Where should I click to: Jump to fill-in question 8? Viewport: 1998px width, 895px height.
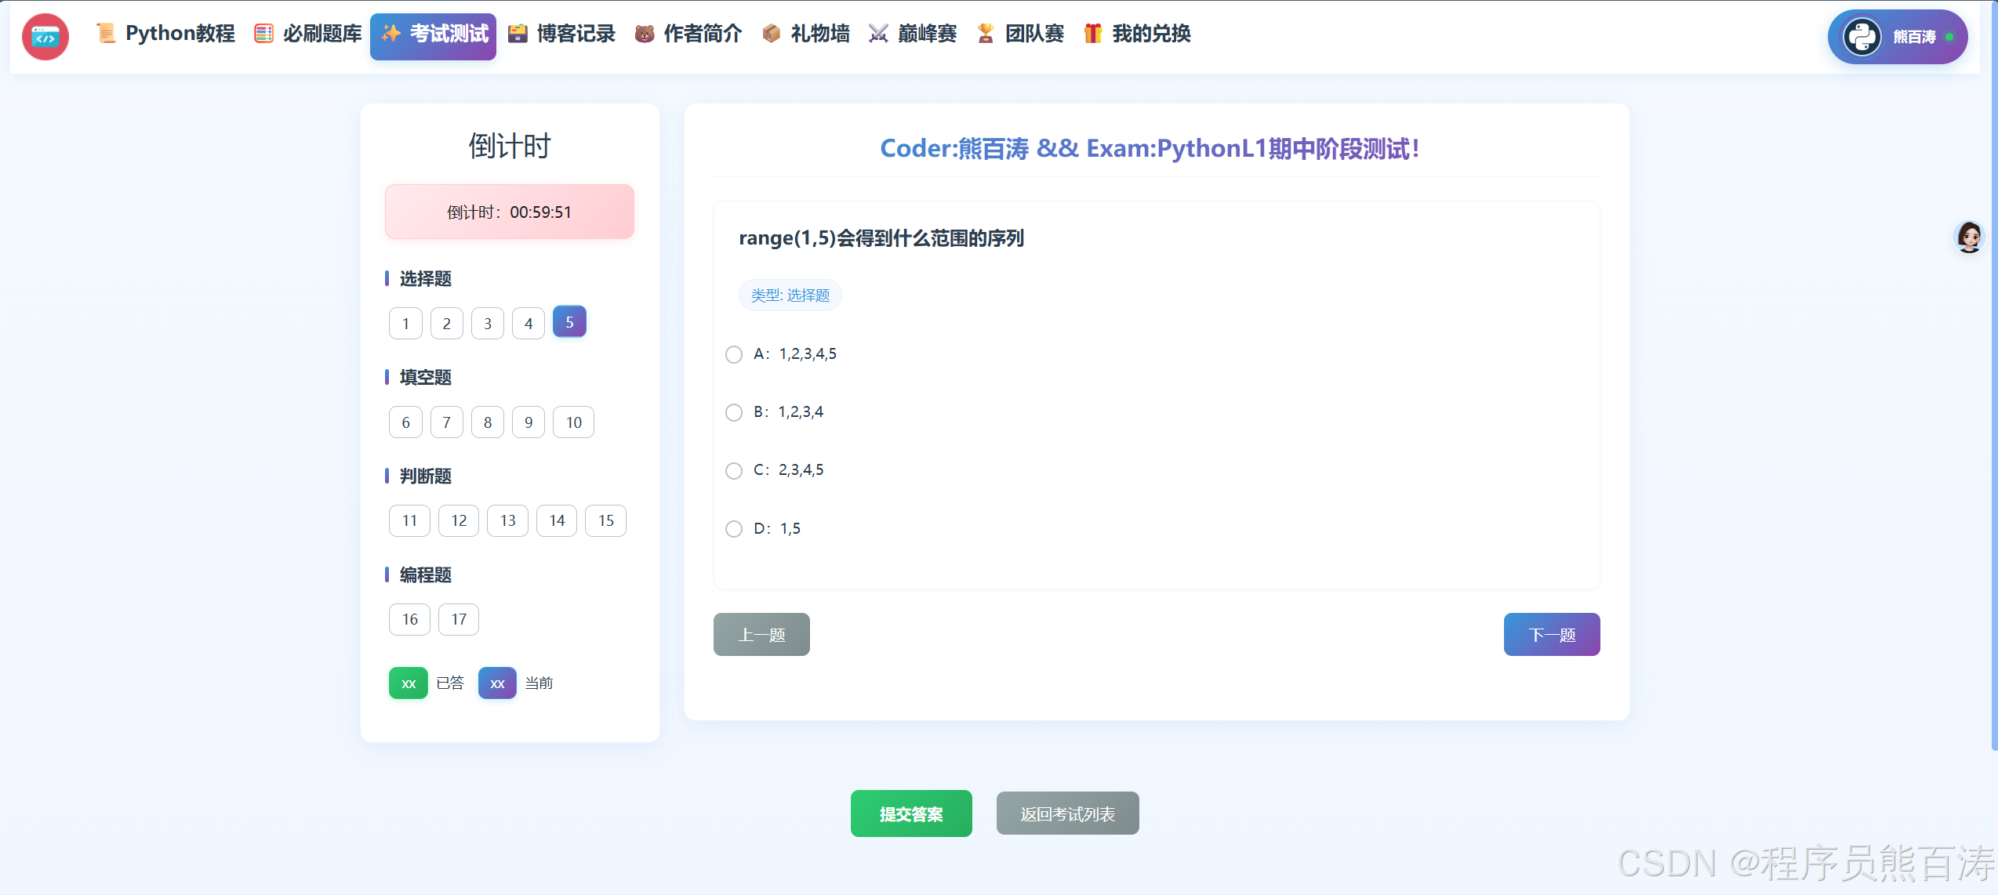488,422
